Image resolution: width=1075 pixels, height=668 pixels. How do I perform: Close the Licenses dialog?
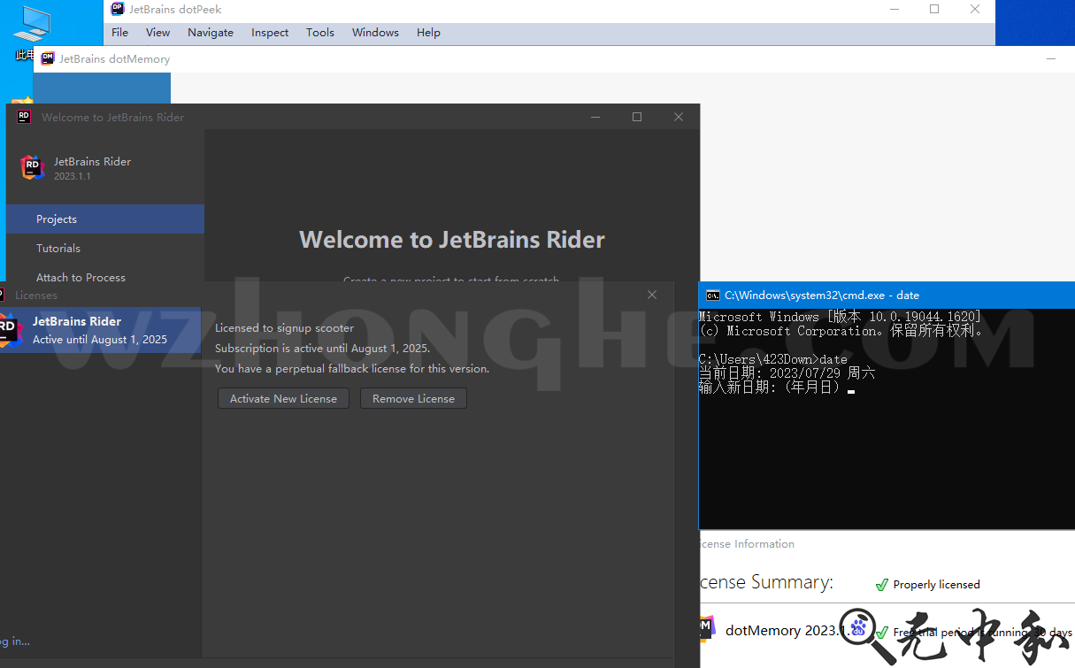coord(652,295)
